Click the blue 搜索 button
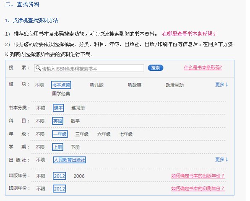Image resolution: width=250 pixels, height=201 pixels. (155, 68)
